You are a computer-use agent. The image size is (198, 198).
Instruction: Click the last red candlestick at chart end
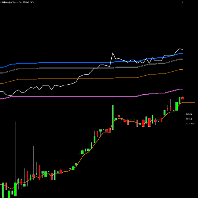183,98
